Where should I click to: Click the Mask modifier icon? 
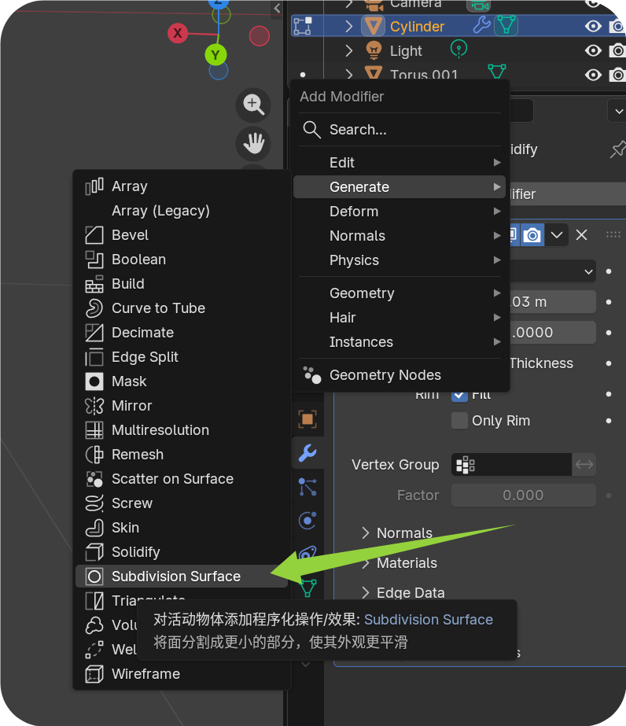pos(94,381)
